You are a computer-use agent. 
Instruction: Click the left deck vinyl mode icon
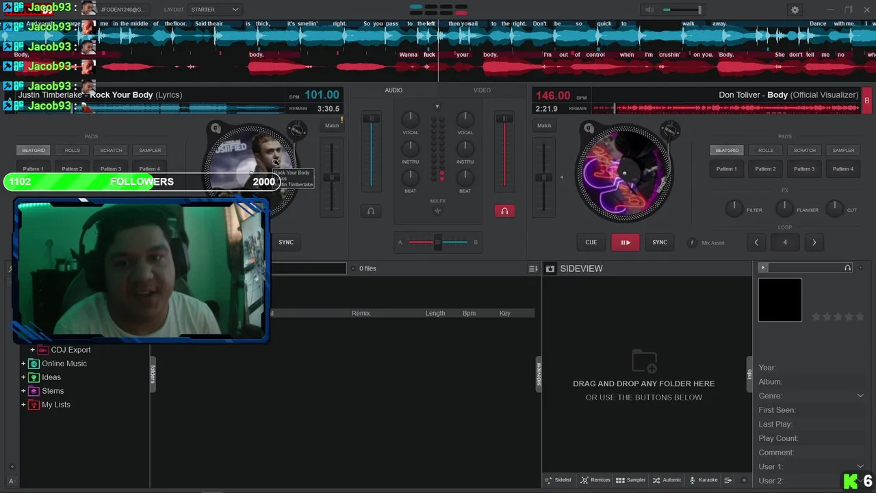point(216,128)
